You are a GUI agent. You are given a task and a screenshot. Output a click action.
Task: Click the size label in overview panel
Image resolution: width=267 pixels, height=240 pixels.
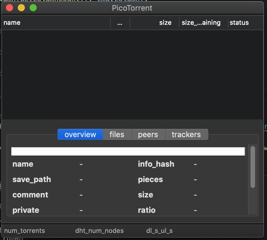(x=145, y=195)
